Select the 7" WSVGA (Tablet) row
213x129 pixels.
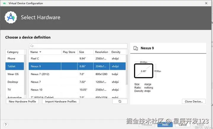coord(77,97)
